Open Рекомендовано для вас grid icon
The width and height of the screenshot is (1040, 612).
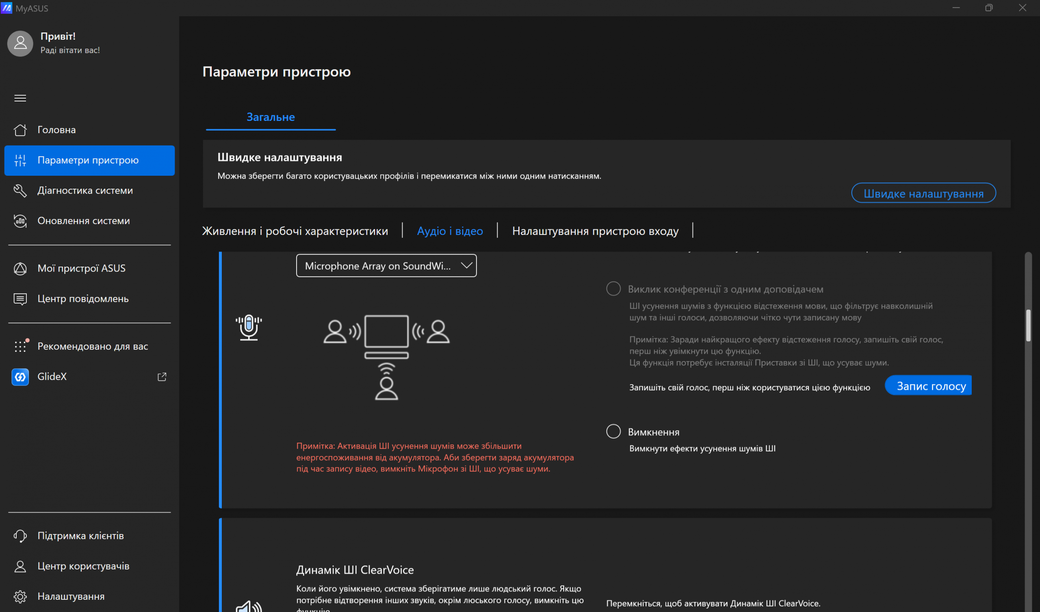(20, 347)
